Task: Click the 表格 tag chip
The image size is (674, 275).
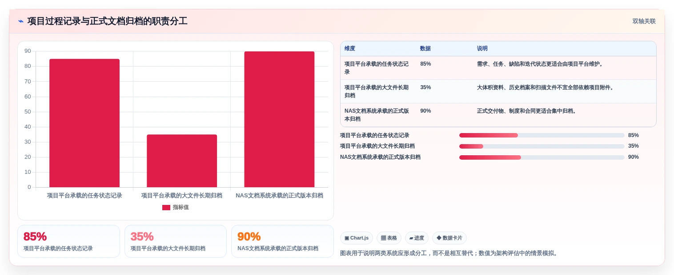Action: pyautogui.click(x=389, y=238)
